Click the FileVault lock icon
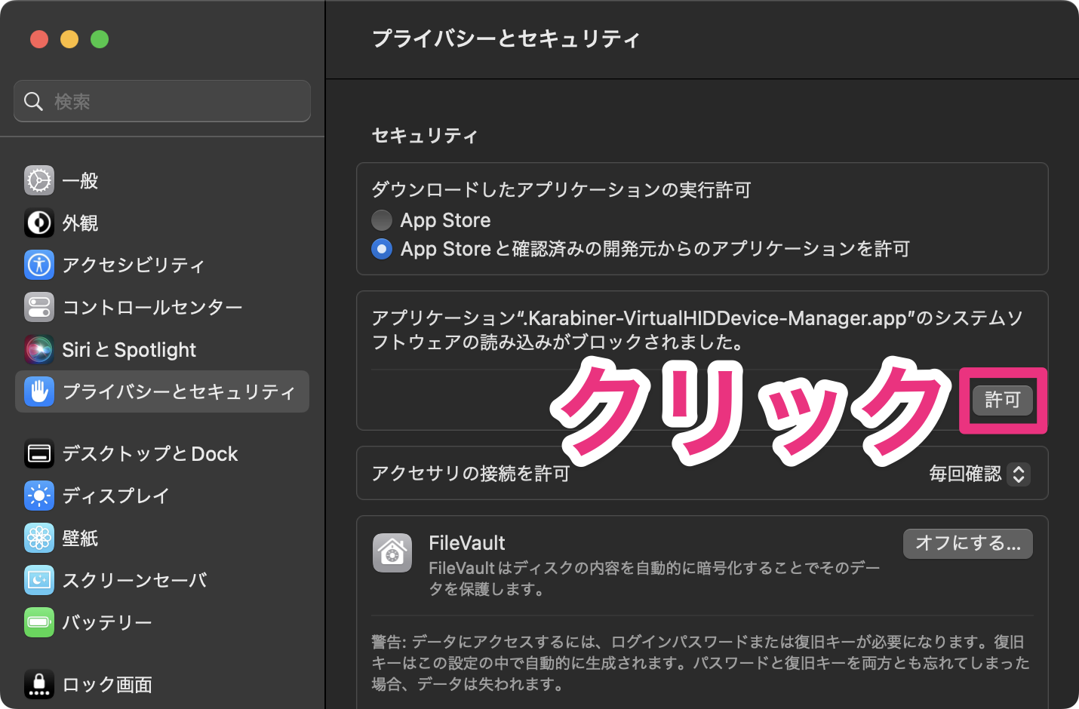This screenshot has width=1079, height=709. click(392, 553)
